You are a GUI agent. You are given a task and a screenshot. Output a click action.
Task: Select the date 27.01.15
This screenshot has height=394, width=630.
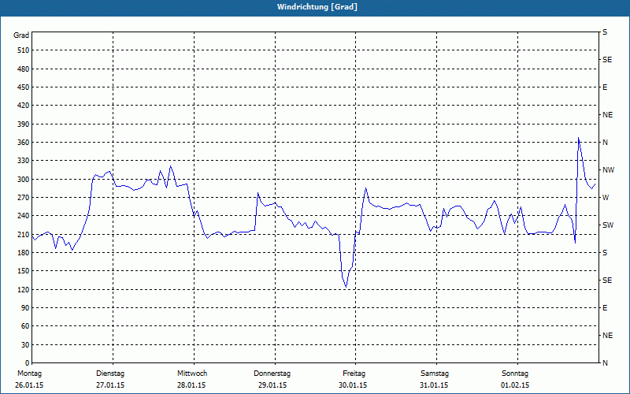pos(110,385)
